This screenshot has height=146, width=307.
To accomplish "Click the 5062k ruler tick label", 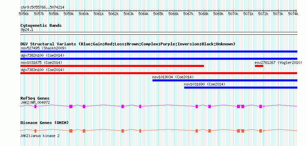I will point(114,14).
